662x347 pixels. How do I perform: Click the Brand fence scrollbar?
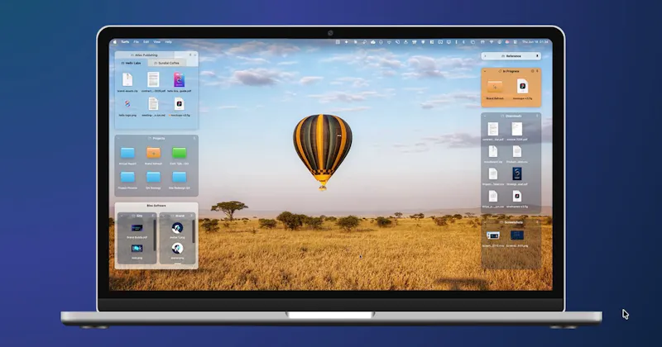pyautogui.click(x=194, y=231)
